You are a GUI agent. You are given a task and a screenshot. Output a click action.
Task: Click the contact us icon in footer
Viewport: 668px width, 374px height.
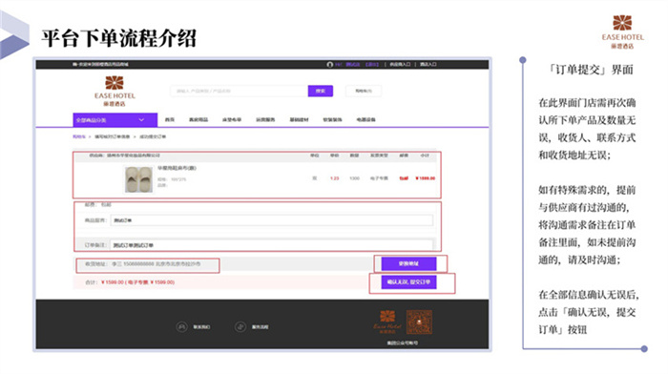tap(182, 326)
